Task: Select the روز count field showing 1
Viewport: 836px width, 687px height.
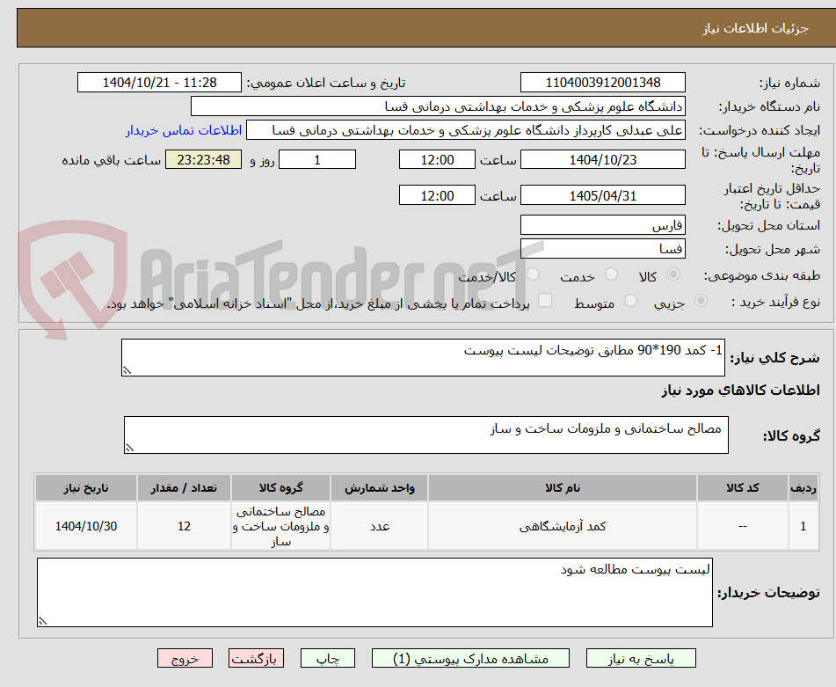Action: tap(316, 159)
